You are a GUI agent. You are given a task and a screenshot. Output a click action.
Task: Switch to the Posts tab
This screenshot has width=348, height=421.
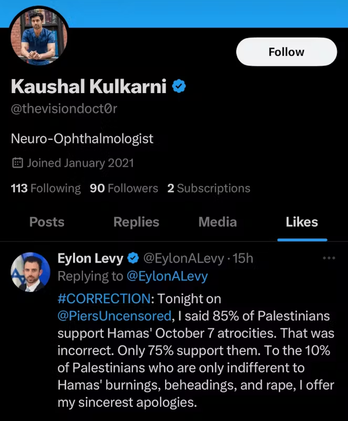tap(46, 222)
